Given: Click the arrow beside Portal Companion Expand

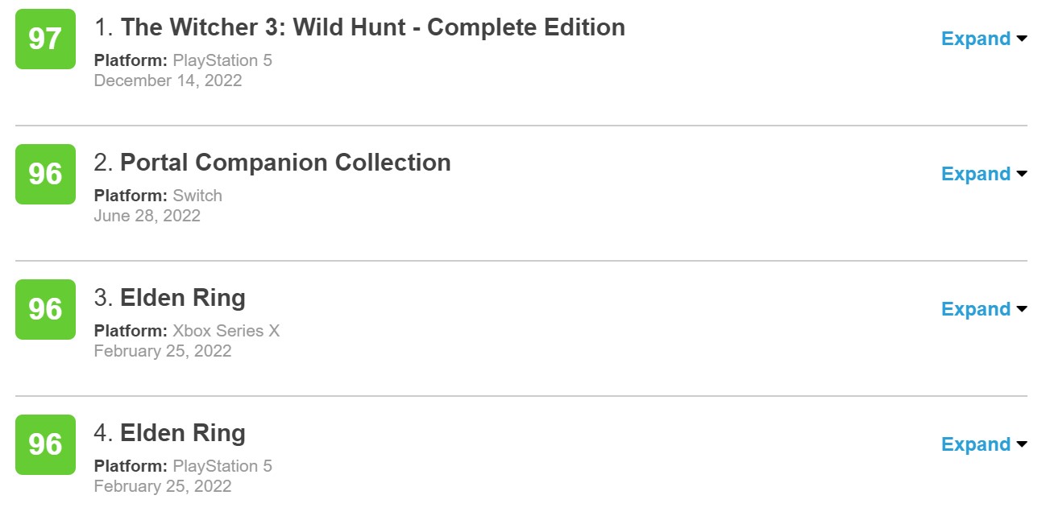Looking at the screenshot, I should (x=1022, y=174).
